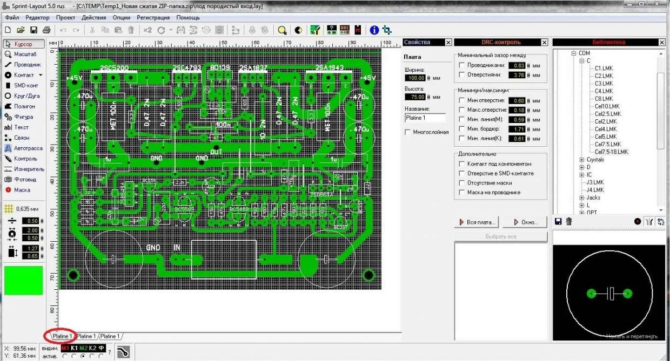Screen dimensions: 670x361
Task: Expand the Jacks library folder
Action: 582,197
